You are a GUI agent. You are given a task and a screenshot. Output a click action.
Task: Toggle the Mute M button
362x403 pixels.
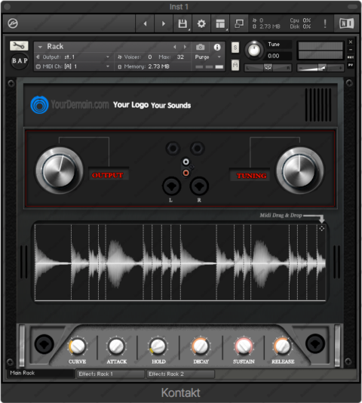click(x=235, y=66)
